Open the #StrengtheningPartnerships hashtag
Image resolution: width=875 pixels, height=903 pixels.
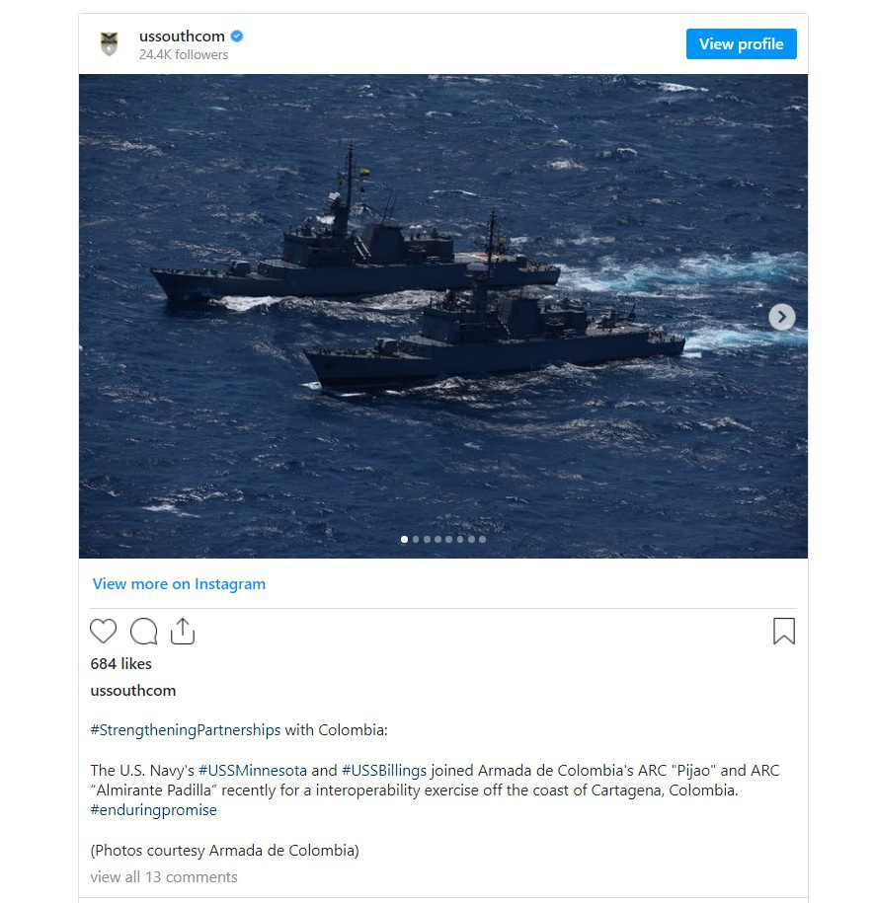pos(185,730)
